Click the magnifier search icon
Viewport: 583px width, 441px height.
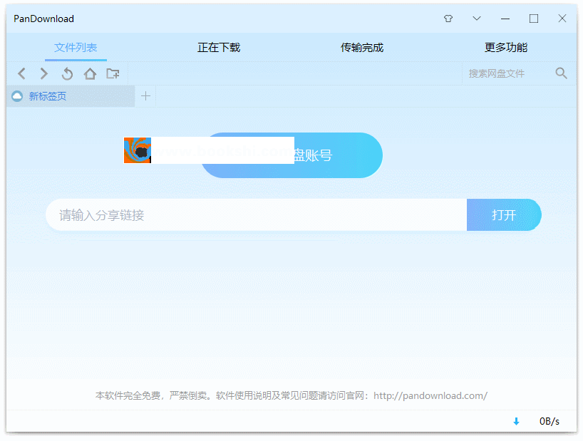coord(561,73)
